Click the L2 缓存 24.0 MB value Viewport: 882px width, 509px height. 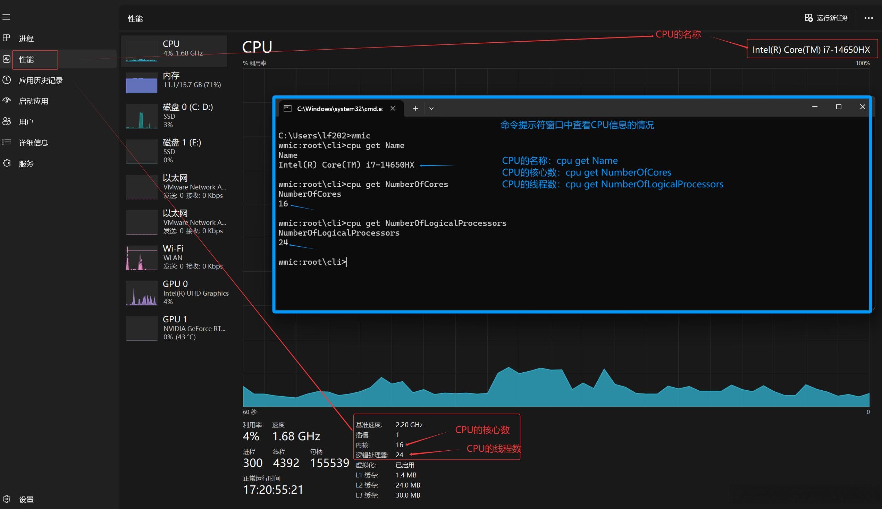click(408, 485)
